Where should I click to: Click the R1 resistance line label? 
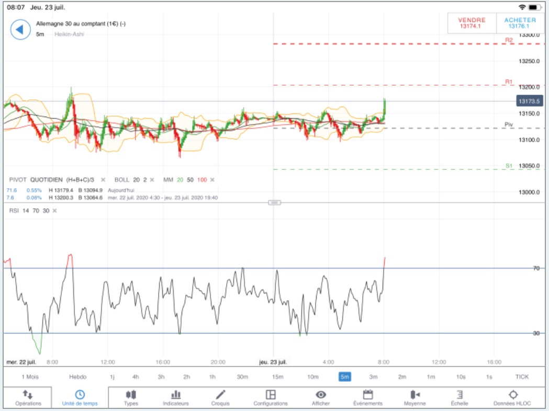click(509, 82)
